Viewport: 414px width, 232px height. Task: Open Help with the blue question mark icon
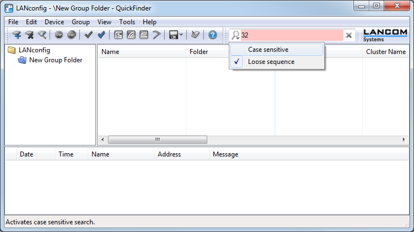(x=213, y=35)
